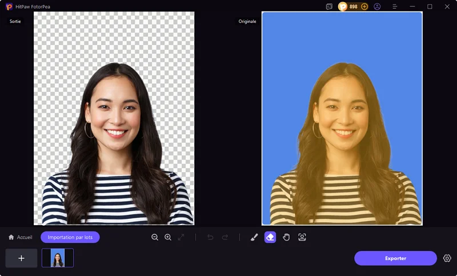The width and height of the screenshot is (457, 276).
Task: Click the Importation par lots button
Action: pos(70,237)
